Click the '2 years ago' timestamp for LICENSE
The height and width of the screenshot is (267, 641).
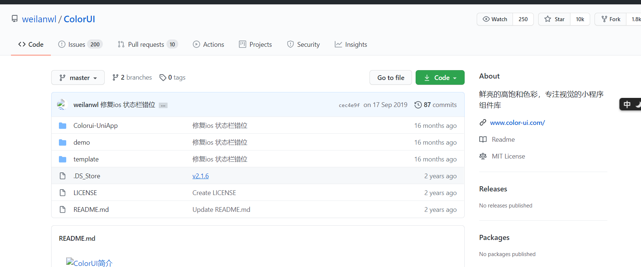[441, 193]
